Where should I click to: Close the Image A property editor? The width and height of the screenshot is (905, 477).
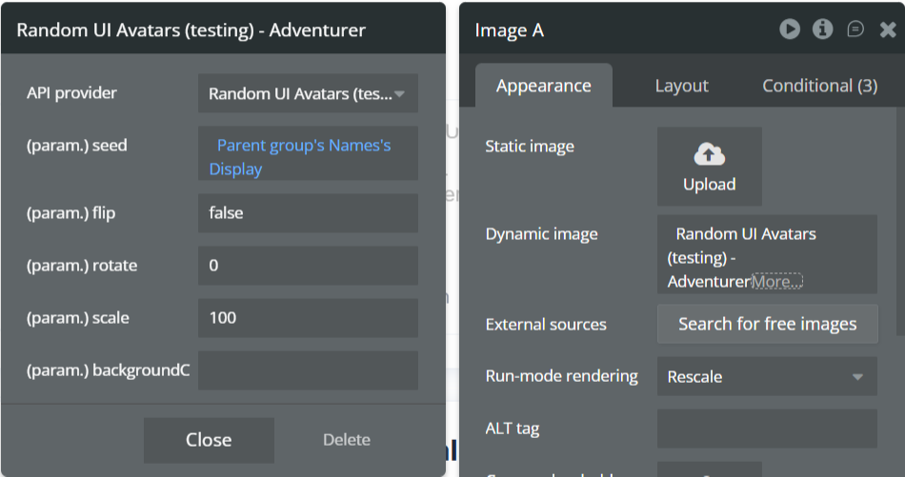(x=888, y=30)
